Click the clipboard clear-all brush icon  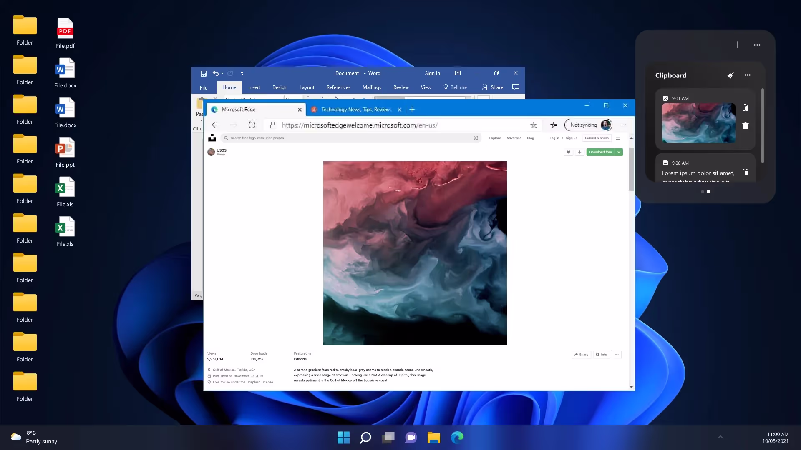[730, 75]
